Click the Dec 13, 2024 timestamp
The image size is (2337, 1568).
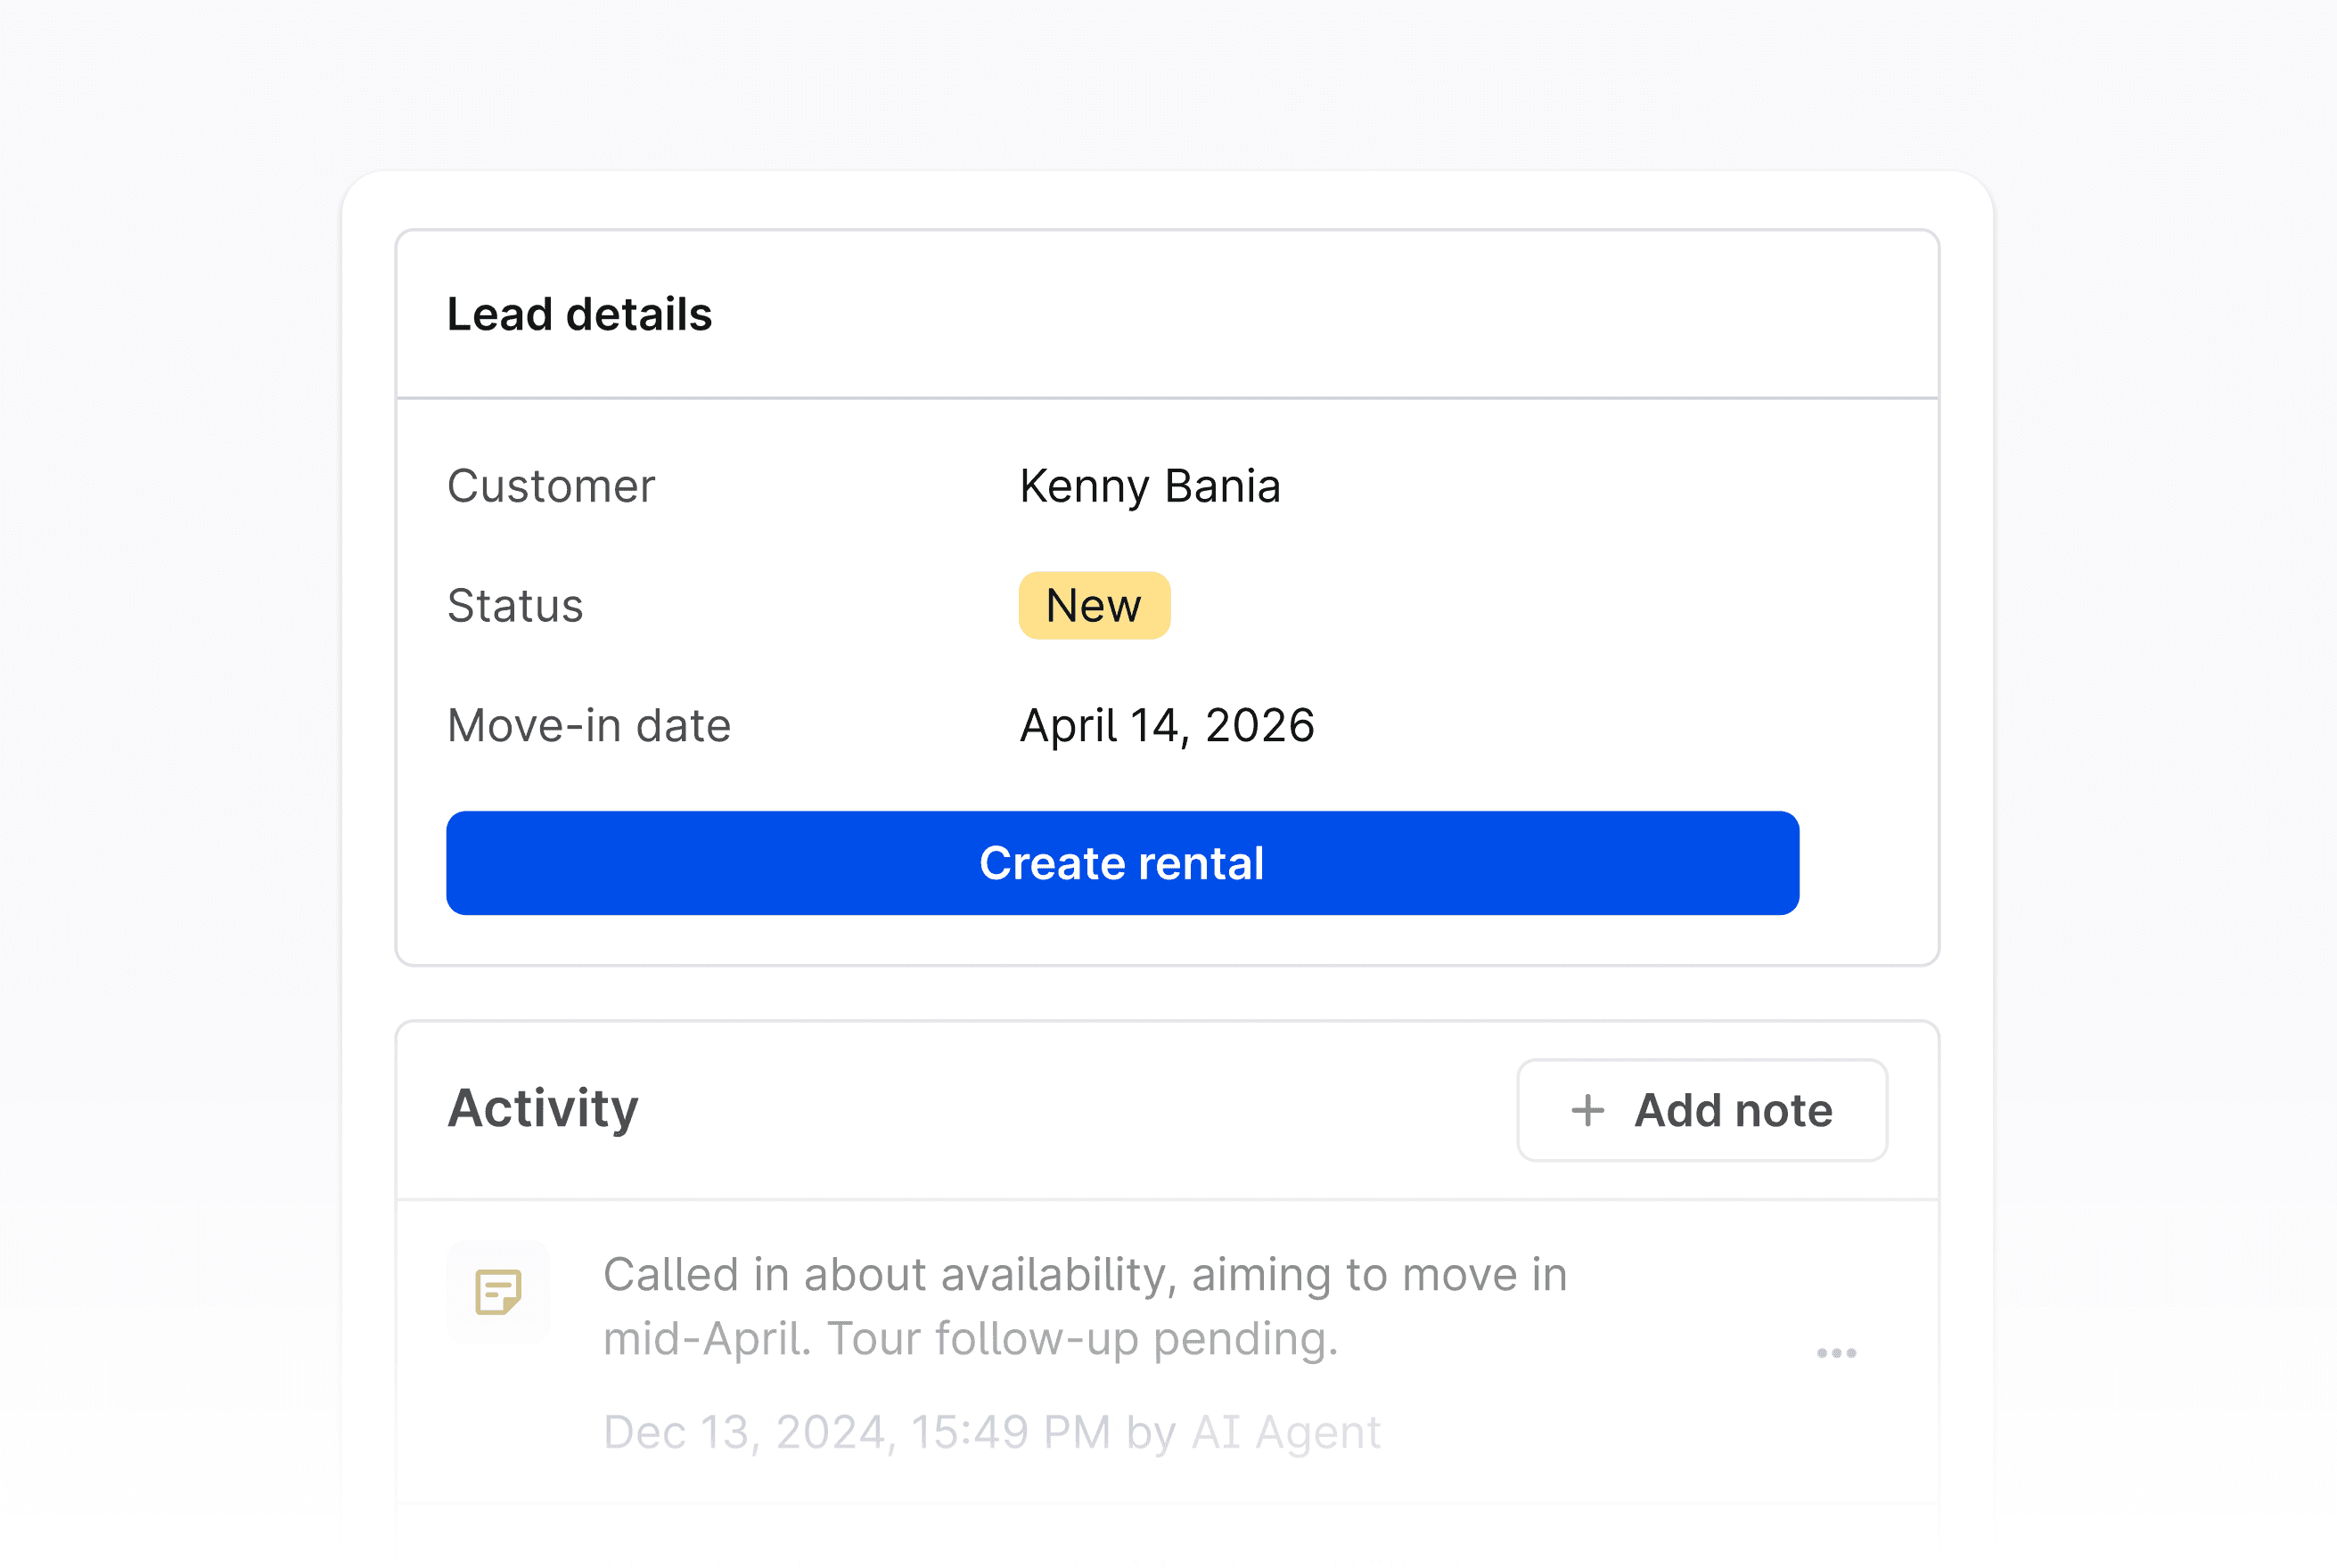pyautogui.click(x=856, y=1432)
